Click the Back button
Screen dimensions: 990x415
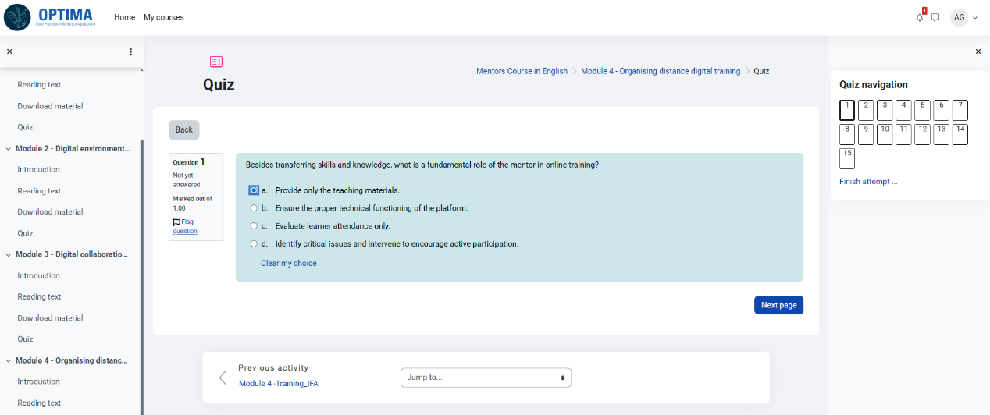[x=183, y=130]
